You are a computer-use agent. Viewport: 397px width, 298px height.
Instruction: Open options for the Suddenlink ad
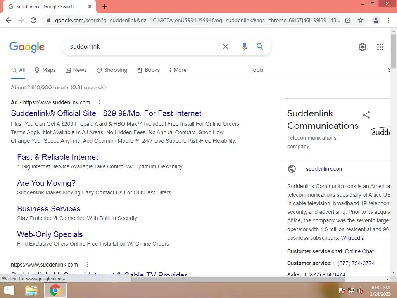click(x=100, y=102)
